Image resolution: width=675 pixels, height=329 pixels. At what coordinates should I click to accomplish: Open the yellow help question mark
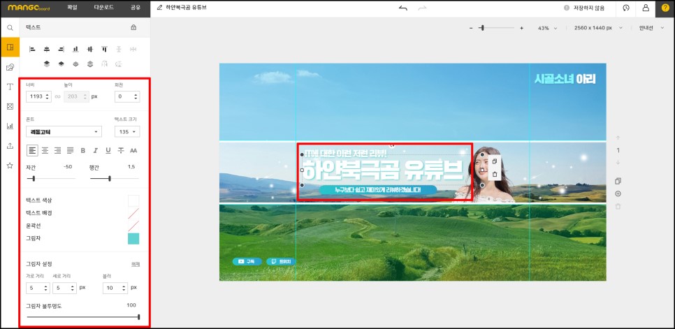665,8
